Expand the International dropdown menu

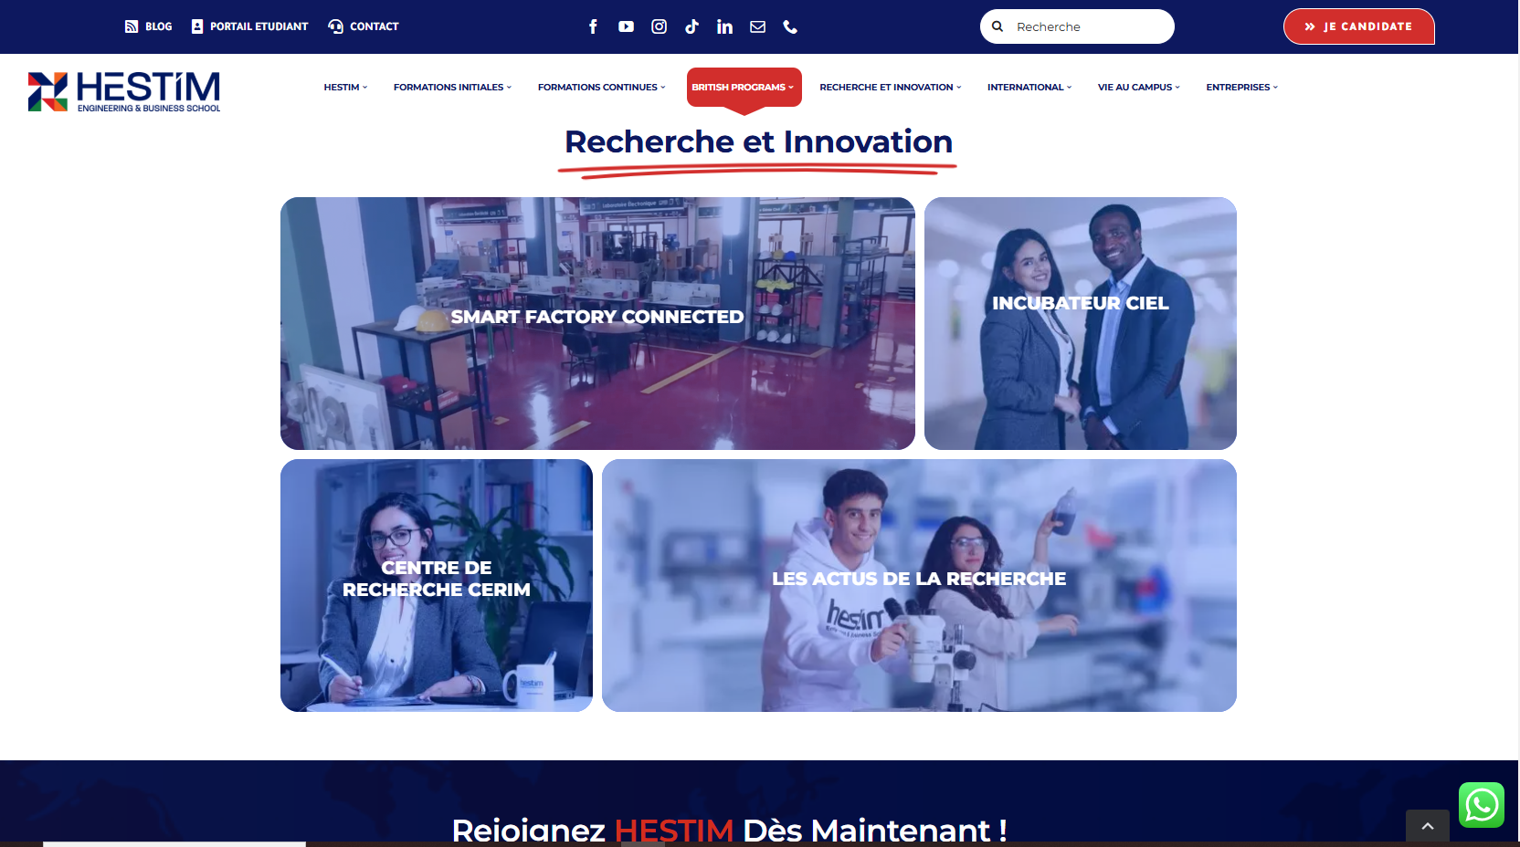click(1029, 88)
